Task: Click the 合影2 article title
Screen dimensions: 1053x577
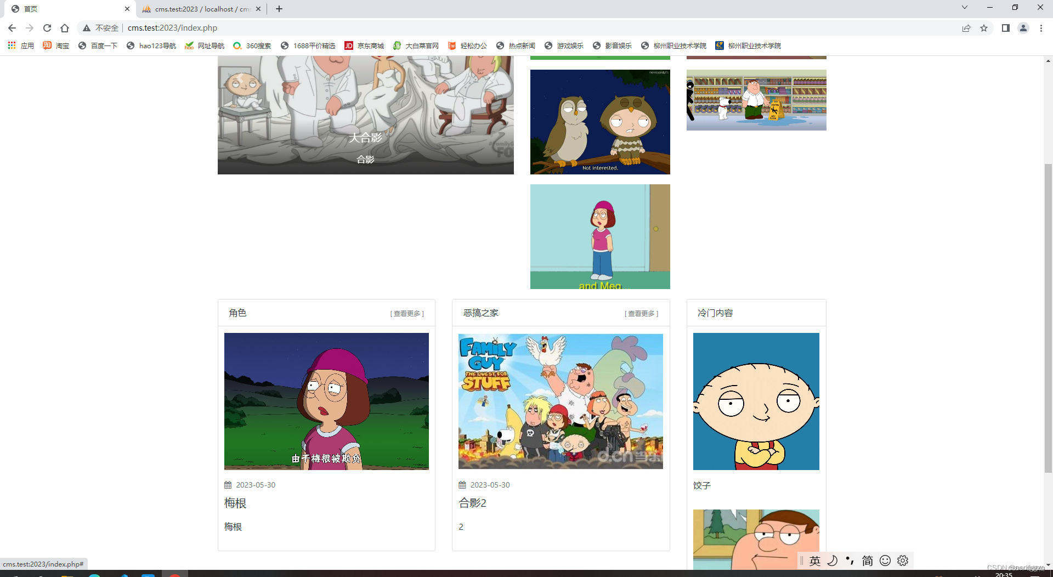Action: [472, 503]
